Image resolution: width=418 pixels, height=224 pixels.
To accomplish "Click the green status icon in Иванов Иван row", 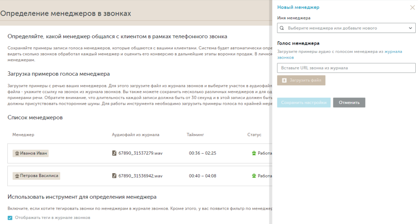I will pos(254,153).
